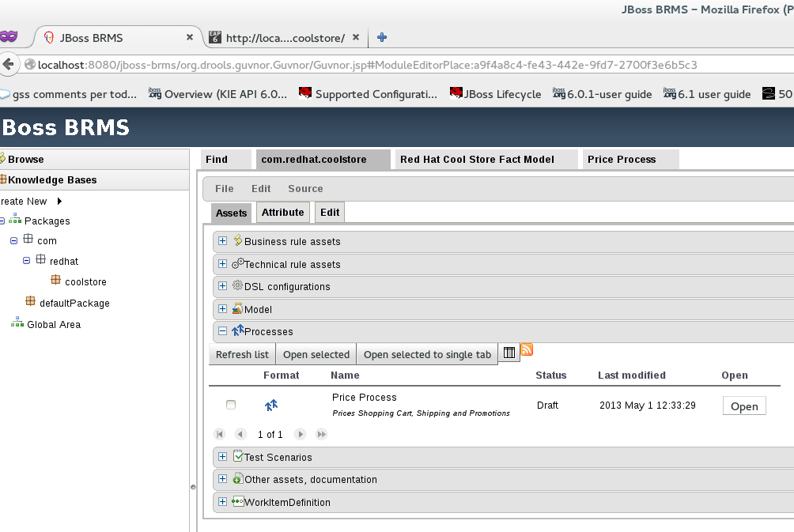Expand the Model section

point(222,308)
